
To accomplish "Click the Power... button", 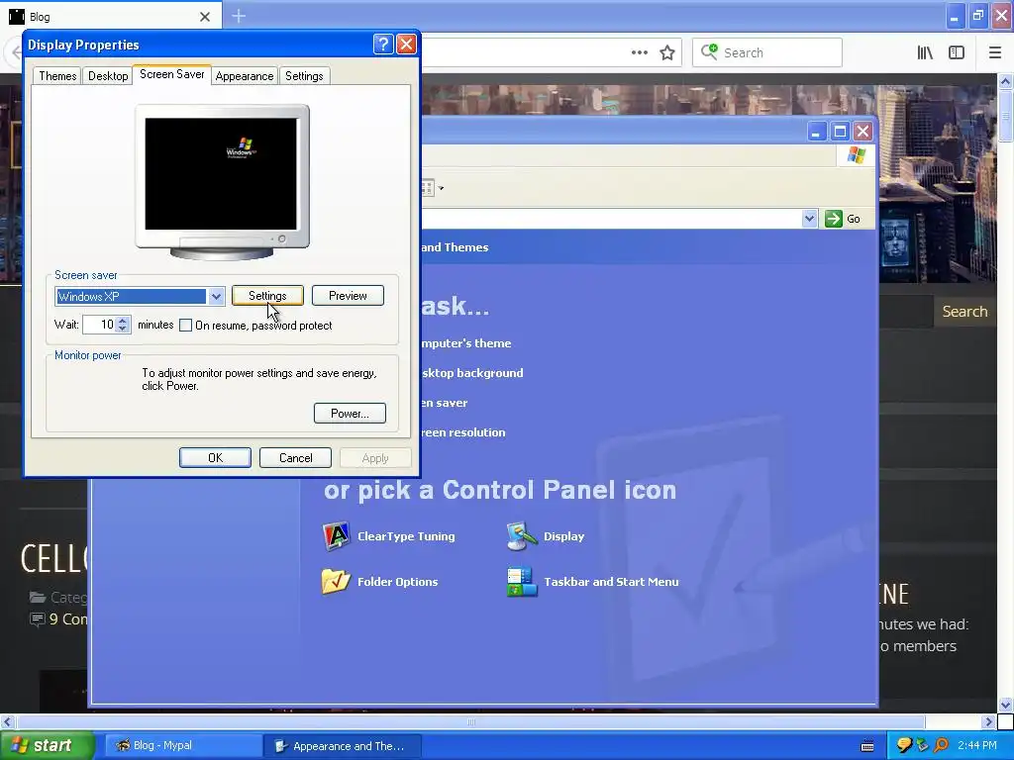I will [x=350, y=413].
